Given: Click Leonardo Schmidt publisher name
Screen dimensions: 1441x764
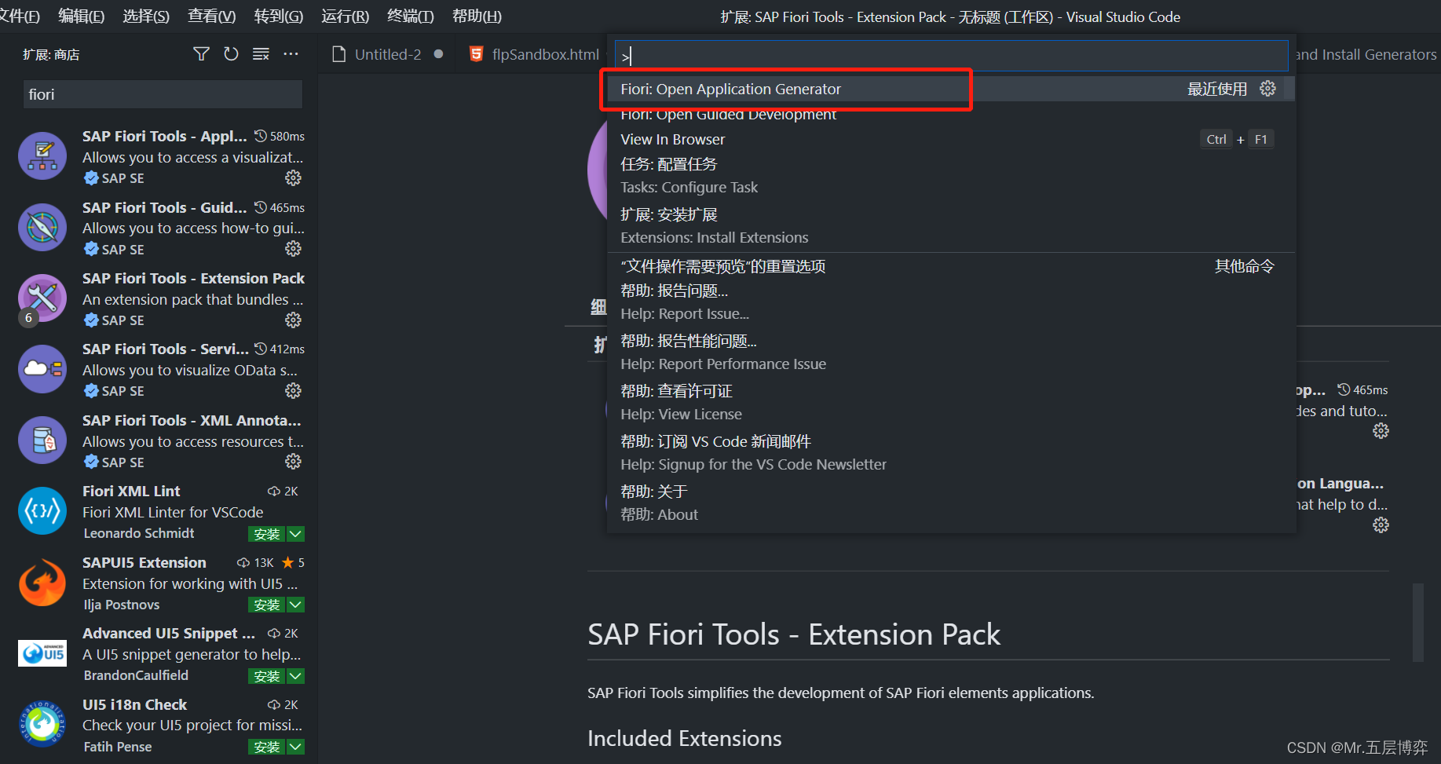Looking at the screenshot, I should tap(139, 533).
